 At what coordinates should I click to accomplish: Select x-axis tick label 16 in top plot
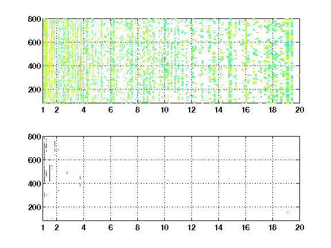[246, 110]
